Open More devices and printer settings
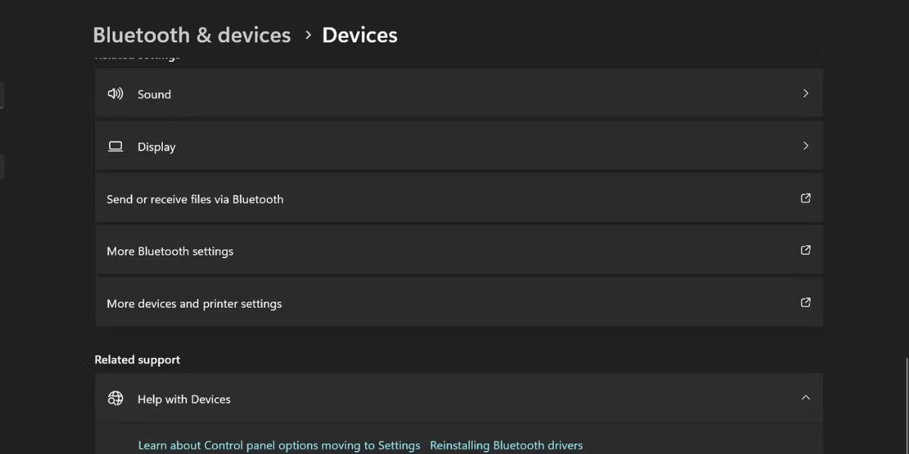The image size is (909, 454). click(459, 303)
